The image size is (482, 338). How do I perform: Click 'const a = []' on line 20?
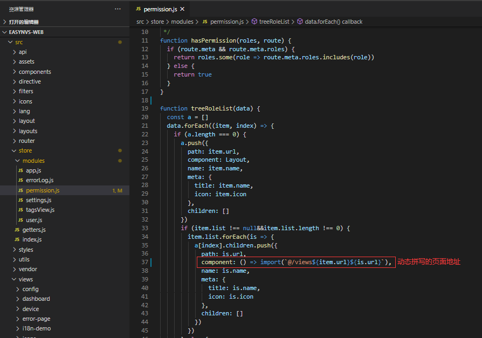tap(188, 117)
